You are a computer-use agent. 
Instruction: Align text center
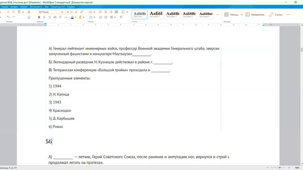106,12
